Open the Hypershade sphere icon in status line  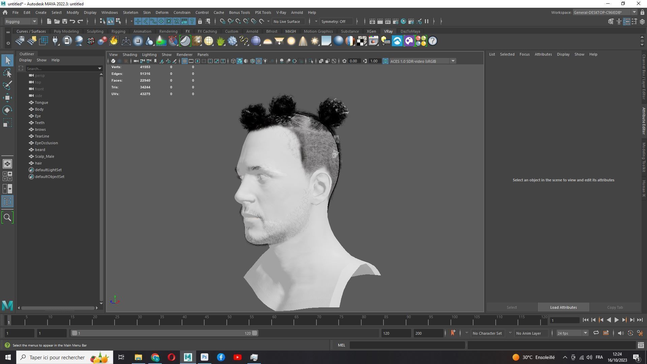[403, 22]
